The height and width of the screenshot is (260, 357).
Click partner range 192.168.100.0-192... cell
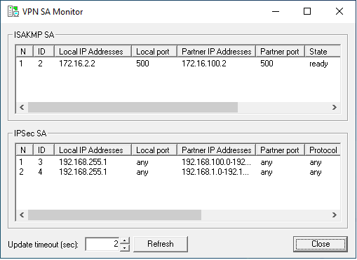216,162
